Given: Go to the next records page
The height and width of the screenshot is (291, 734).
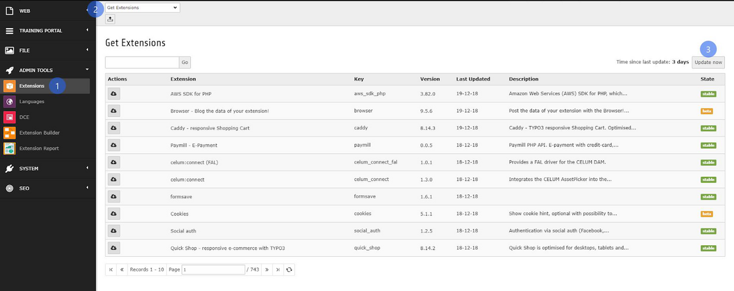Looking at the screenshot, I should tap(267, 269).
